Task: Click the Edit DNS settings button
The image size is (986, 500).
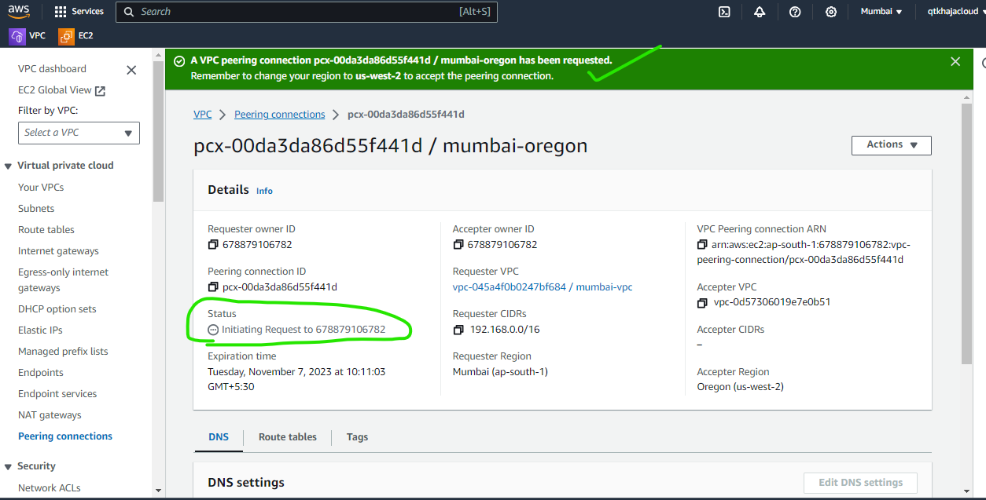Action: [x=860, y=483]
